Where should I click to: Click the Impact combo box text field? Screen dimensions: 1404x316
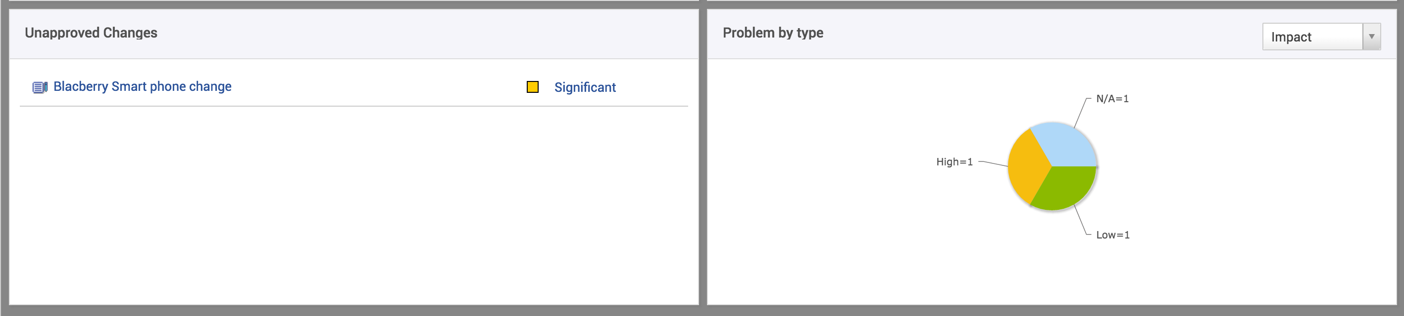point(1312,37)
